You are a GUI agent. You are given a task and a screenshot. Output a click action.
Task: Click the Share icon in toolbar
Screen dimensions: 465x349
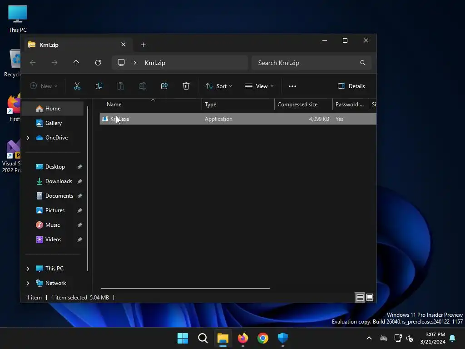pos(164,86)
